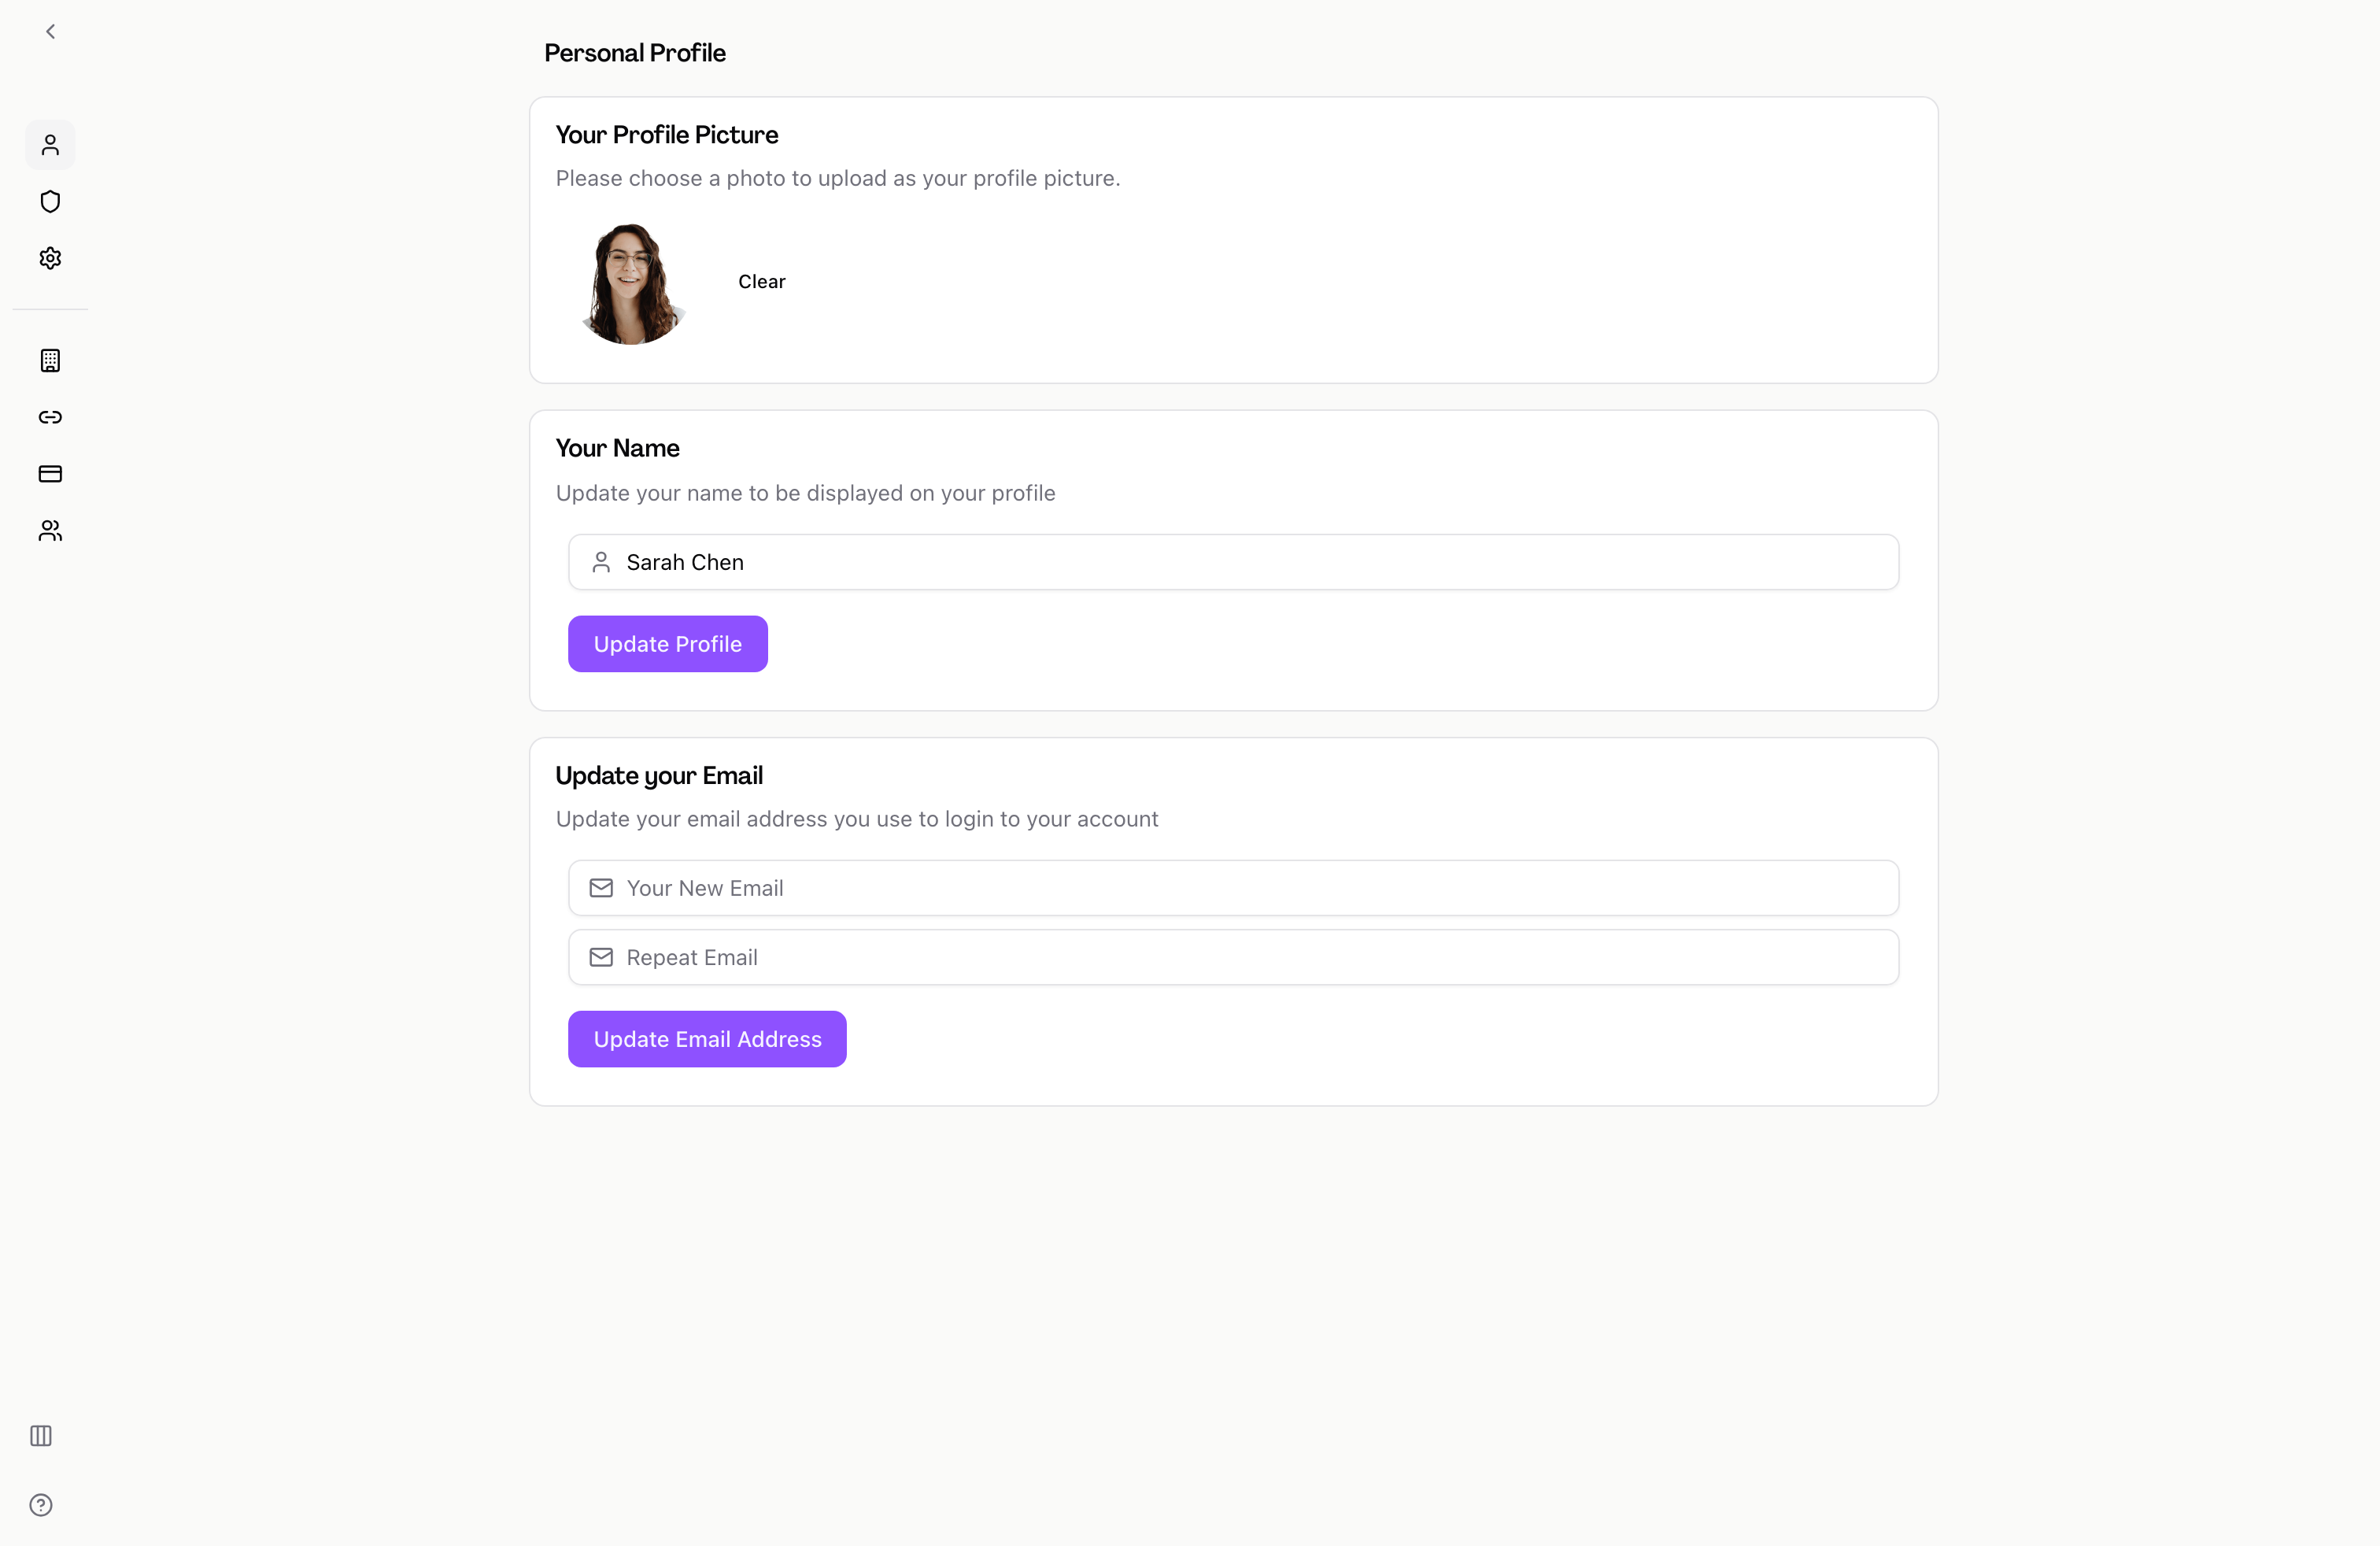This screenshot has height=1546, width=2380.
Task: Click the name field containing Sarah Chen
Action: (x=1232, y=562)
